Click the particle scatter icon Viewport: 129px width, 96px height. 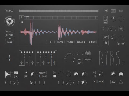click(121, 29)
